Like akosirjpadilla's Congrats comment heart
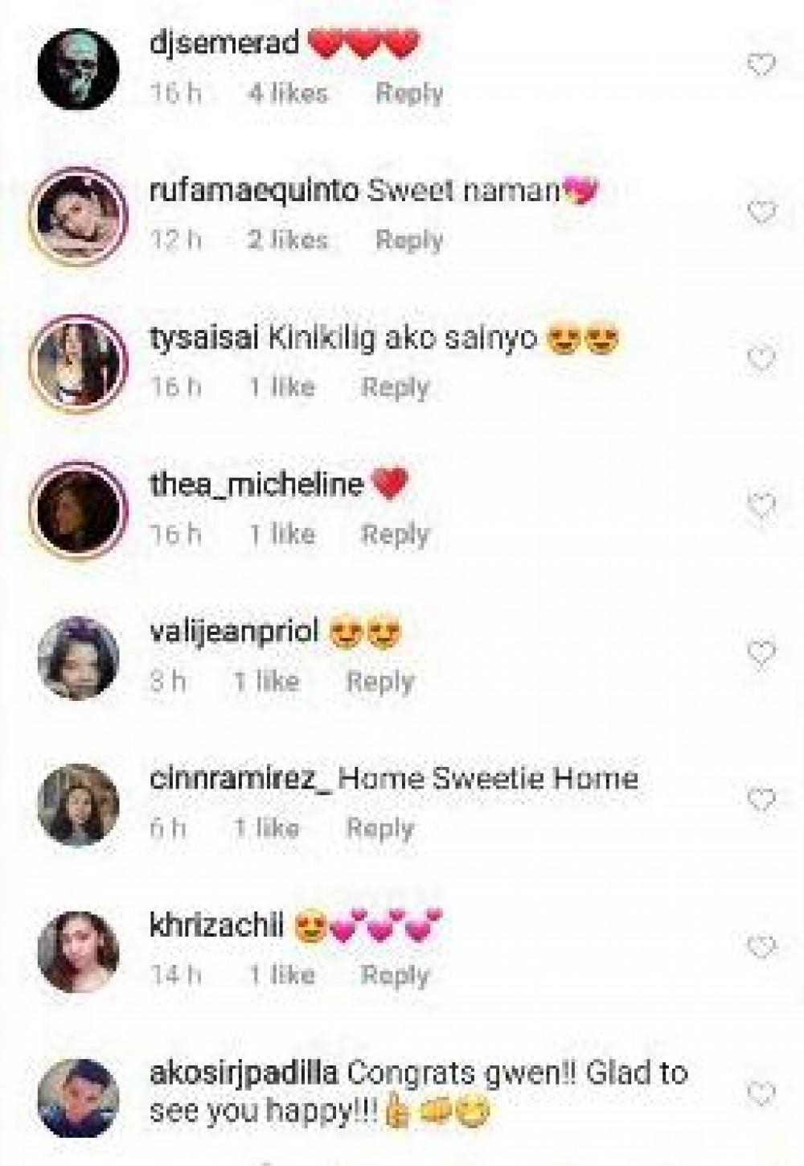Screen dimensions: 804x1166 (x=761, y=1094)
